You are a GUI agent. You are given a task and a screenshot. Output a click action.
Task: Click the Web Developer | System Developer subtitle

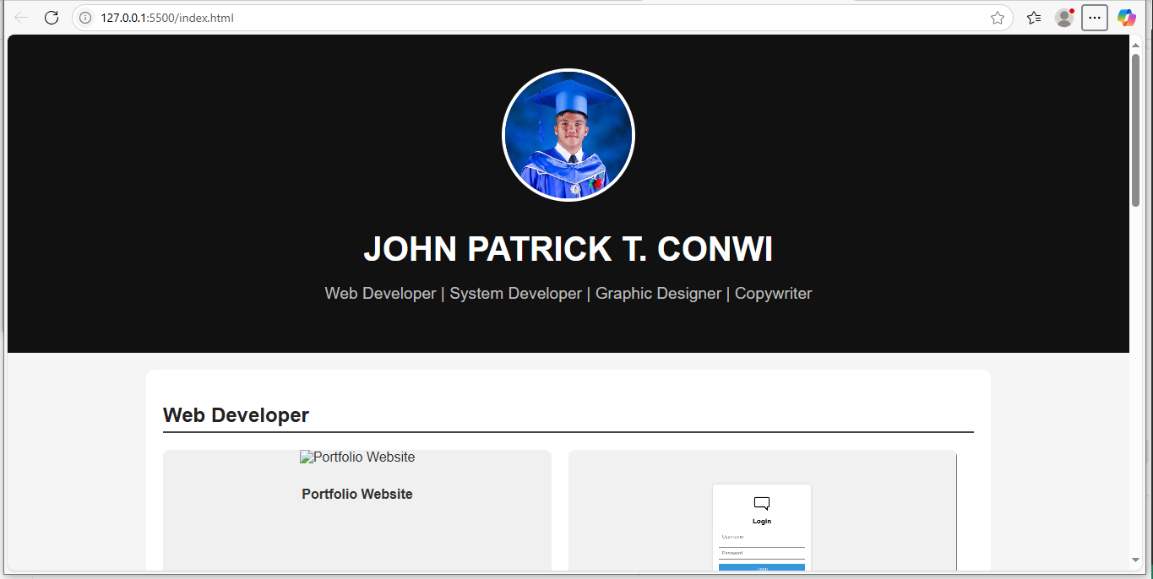tap(568, 294)
